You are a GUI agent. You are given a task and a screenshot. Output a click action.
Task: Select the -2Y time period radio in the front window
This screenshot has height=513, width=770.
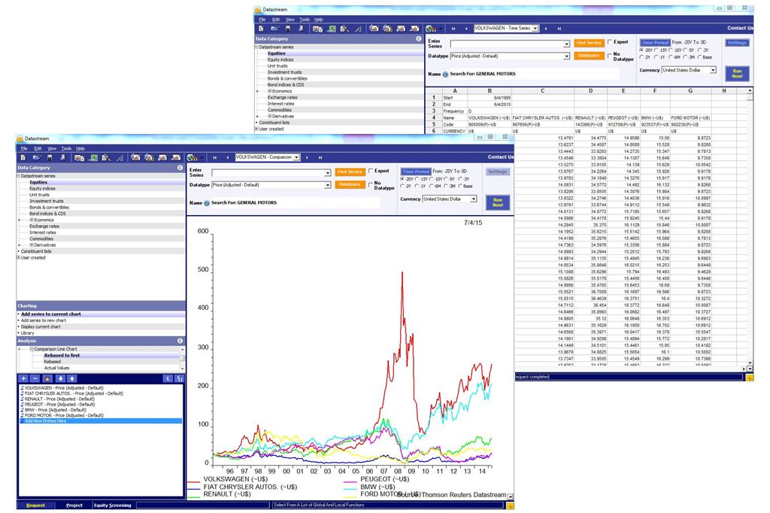403,184
